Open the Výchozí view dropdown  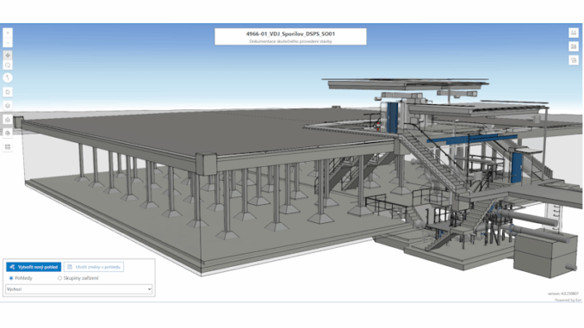click(78, 289)
